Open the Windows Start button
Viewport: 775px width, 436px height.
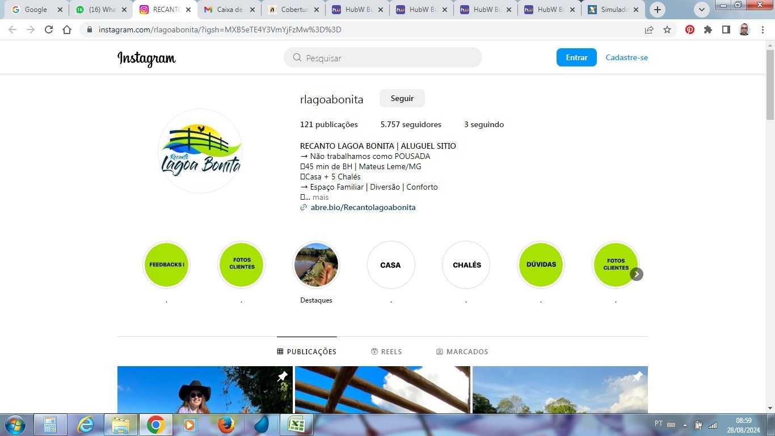point(14,425)
